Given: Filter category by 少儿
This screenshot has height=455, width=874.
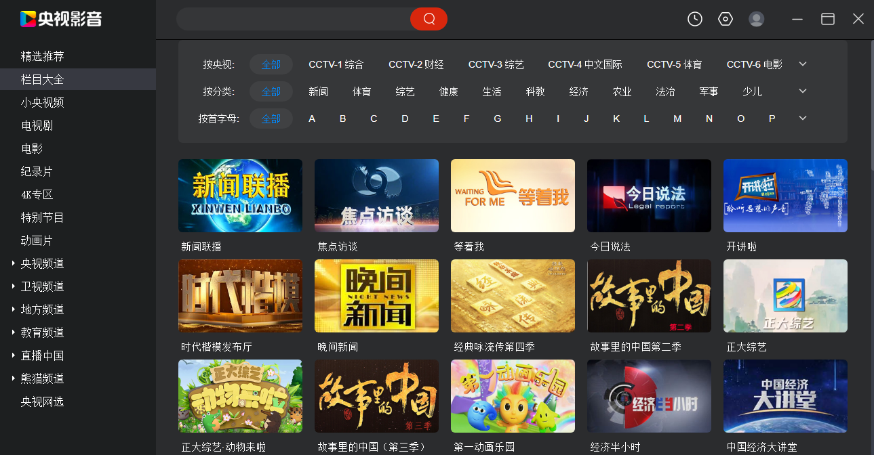Looking at the screenshot, I should point(753,91).
